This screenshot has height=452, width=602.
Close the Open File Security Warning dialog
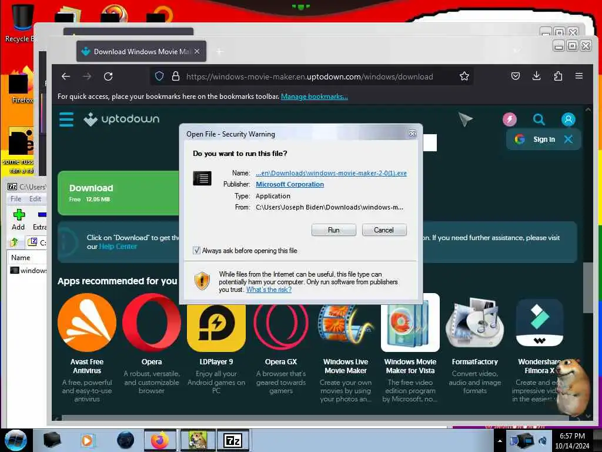click(x=412, y=134)
